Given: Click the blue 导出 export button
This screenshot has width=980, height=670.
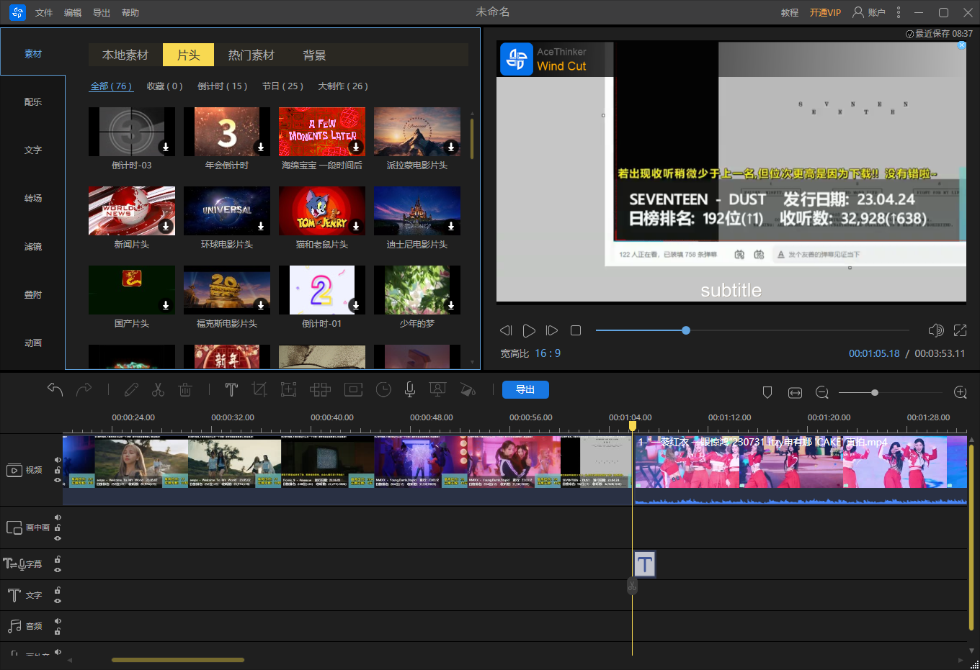Looking at the screenshot, I should [x=525, y=389].
